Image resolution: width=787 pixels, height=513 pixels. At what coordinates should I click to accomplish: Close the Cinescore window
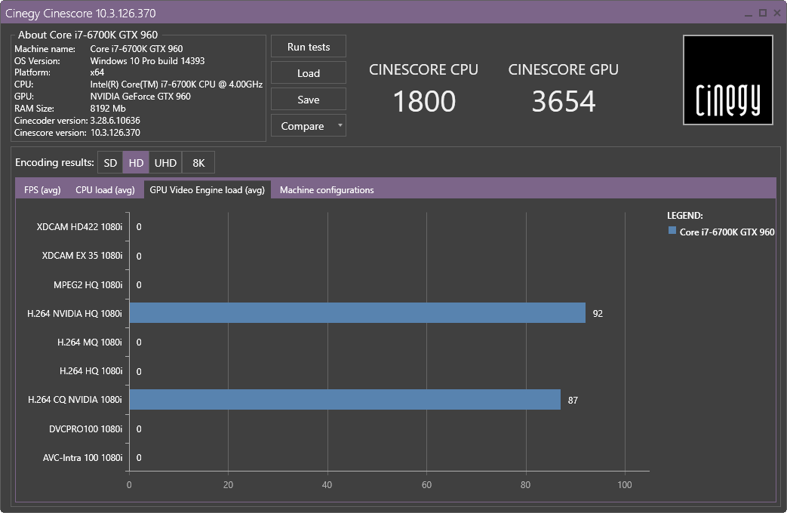click(x=776, y=14)
